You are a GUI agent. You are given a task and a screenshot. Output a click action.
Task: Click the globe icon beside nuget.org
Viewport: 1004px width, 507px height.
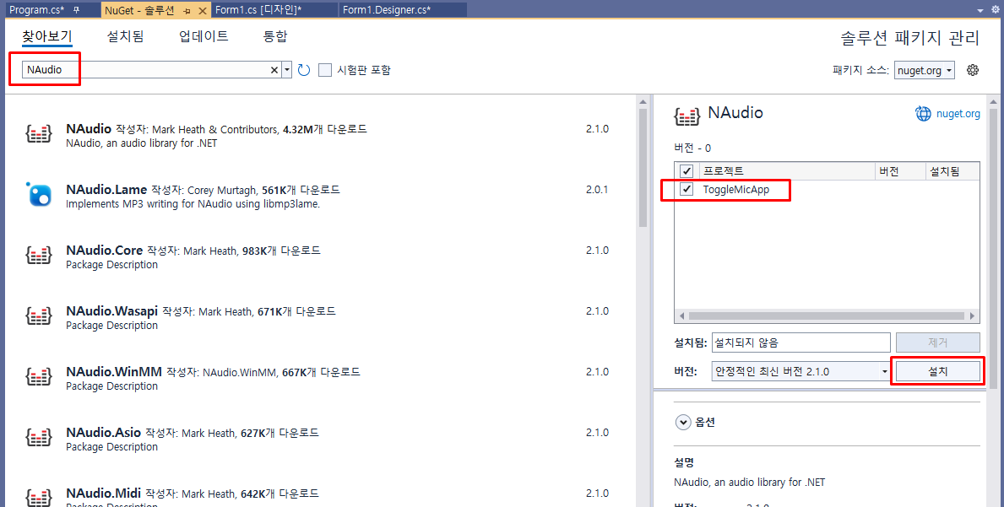[x=923, y=114]
